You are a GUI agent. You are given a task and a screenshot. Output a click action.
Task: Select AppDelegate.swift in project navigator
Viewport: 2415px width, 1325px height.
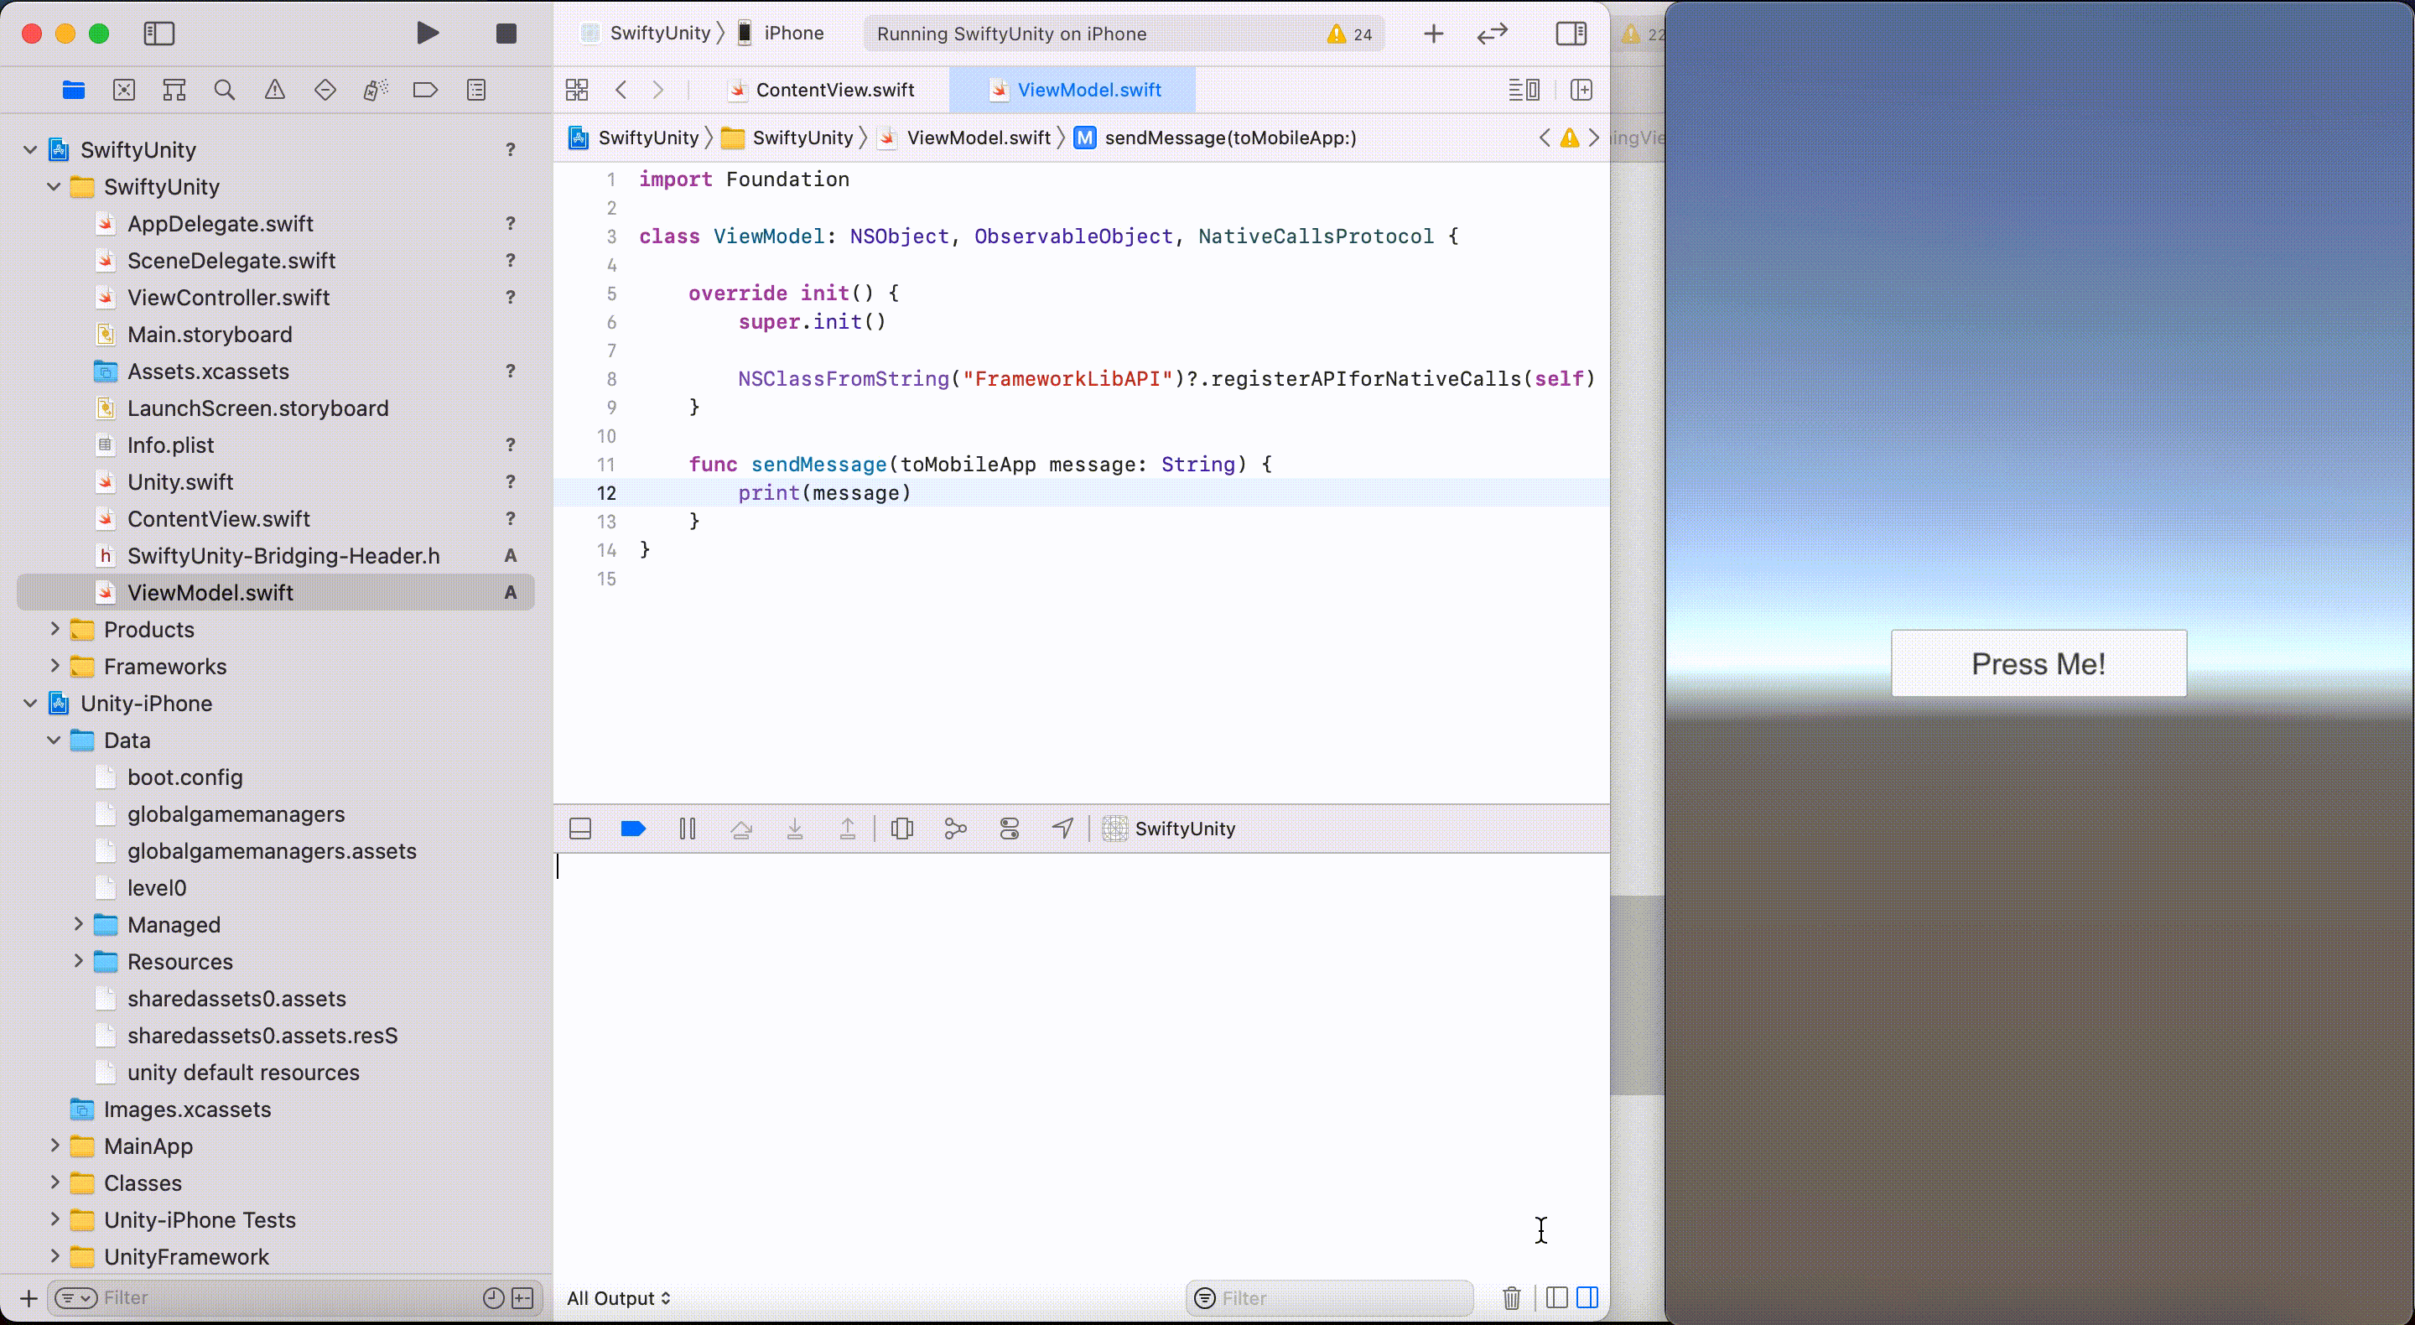pos(221,224)
